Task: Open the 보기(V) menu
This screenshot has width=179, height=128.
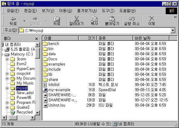Action: pyautogui.click(x=48, y=11)
